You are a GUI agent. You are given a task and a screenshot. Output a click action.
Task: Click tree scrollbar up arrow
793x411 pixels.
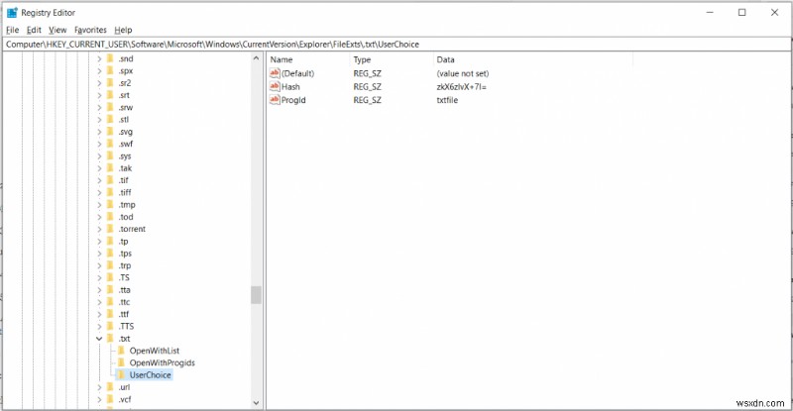[x=256, y=58]
